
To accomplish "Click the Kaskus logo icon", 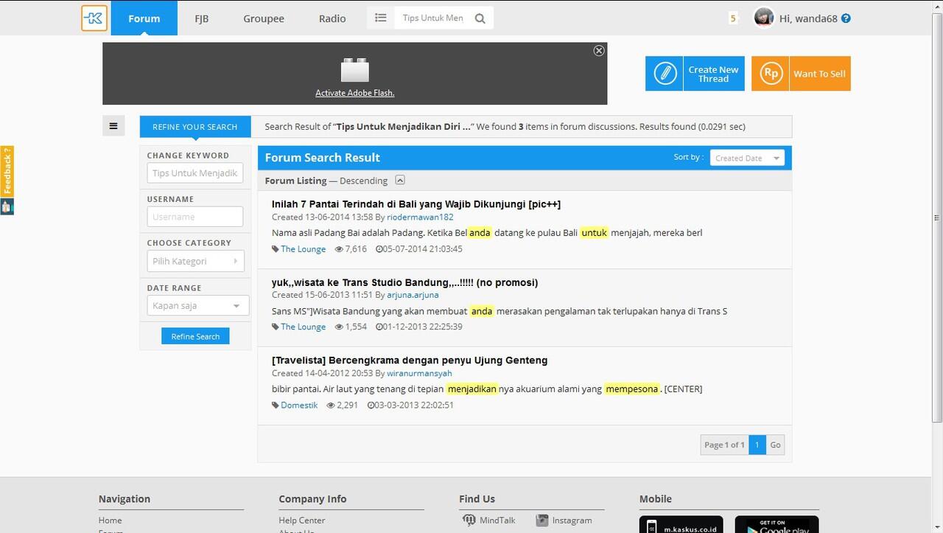I will [x=94, y=18].
